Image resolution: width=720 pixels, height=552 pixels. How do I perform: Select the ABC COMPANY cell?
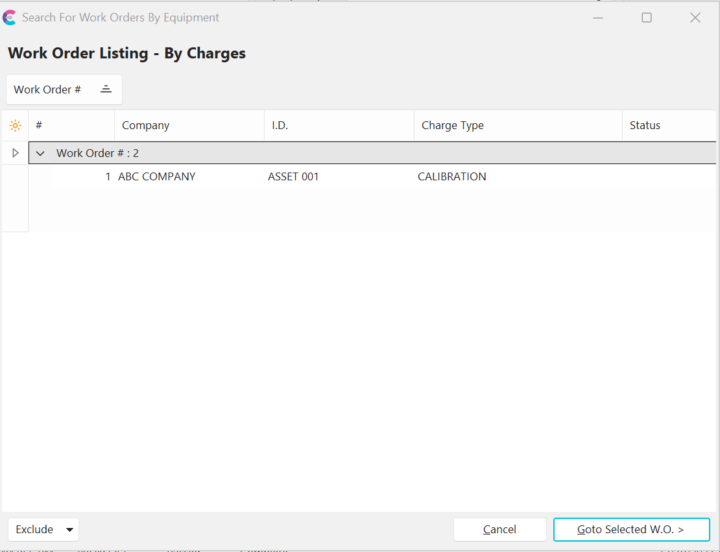pyautogui.click(x=156, y=176)
